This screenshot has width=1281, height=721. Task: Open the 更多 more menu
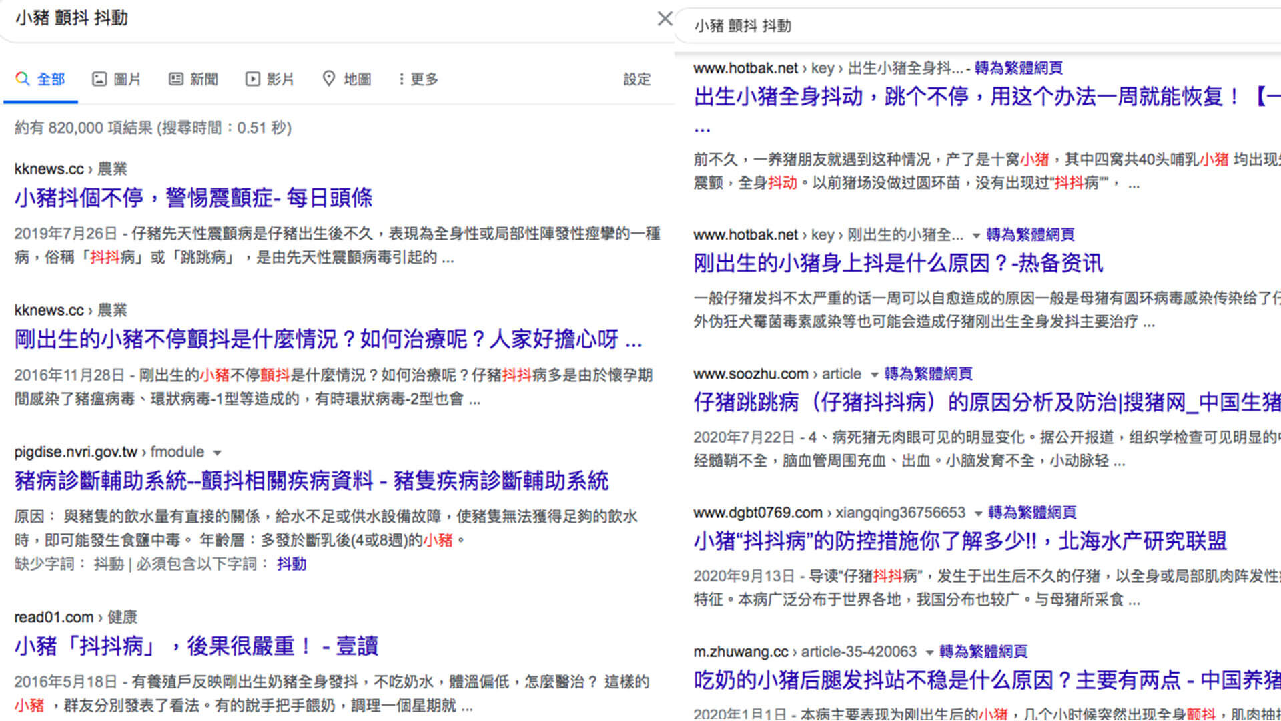pyautogui.click(x=418, y=79)
